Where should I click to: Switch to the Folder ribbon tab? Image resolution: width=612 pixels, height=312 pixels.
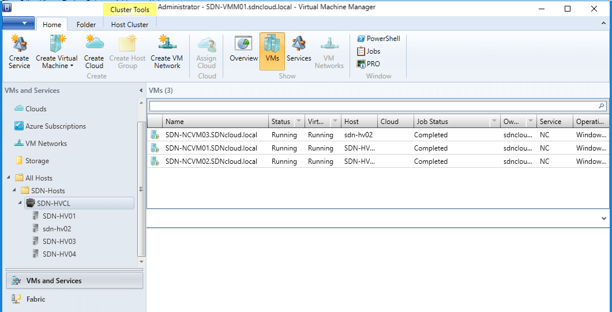pos(86,25)
